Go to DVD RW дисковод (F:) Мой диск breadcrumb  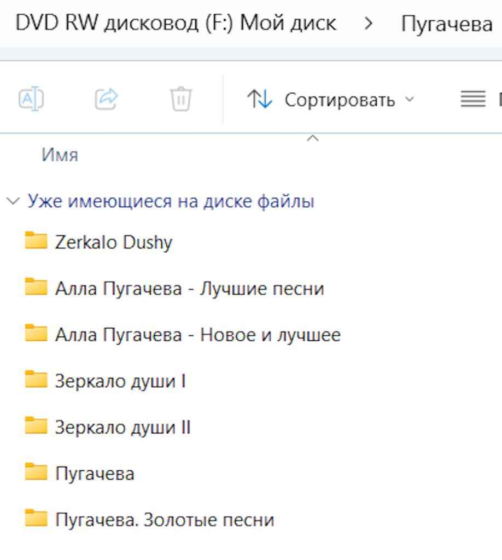176,23
